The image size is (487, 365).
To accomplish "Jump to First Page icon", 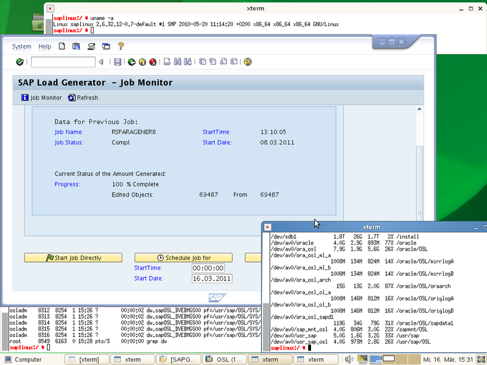I will (202, 62).
